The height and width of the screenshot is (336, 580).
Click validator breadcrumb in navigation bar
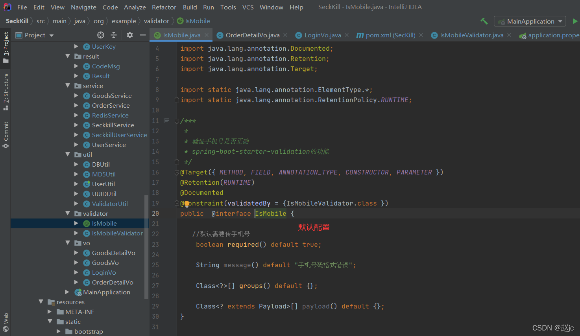pos(156,21)
